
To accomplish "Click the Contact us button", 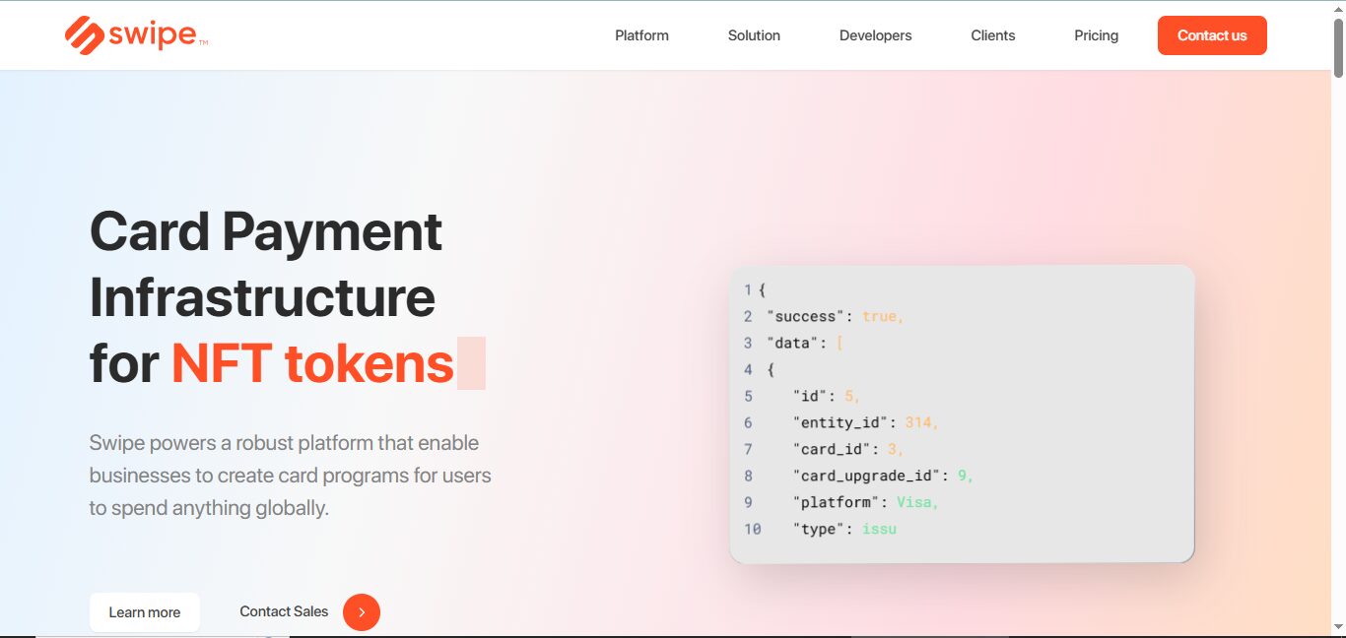I will click(1212, 35).
